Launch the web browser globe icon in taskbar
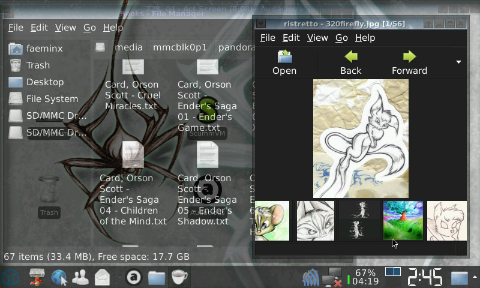Screen dimensions: 480x288 [59, 277]
